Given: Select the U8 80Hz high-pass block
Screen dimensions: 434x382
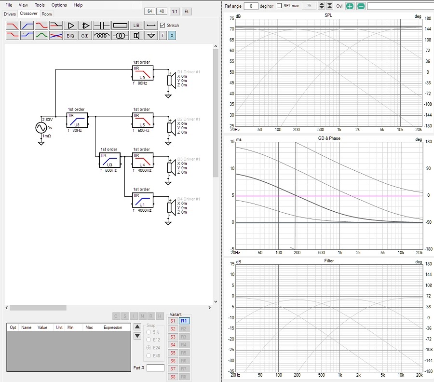Looking at the screenshot, I should coord(77,120).
